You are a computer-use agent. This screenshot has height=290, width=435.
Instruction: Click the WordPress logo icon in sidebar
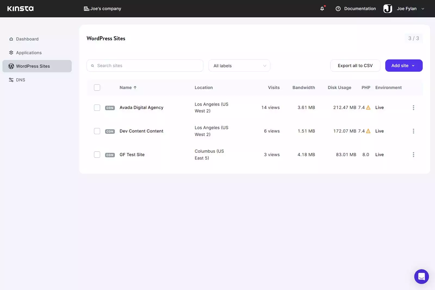click(11, 66)
